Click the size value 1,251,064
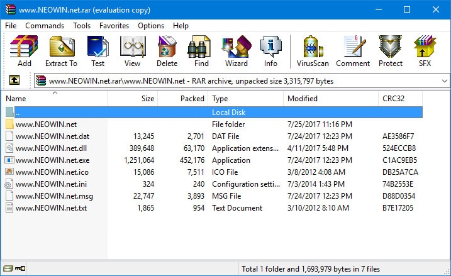Image resolution: width=451 pixels, height=276 pixels. tap(139, 160)
